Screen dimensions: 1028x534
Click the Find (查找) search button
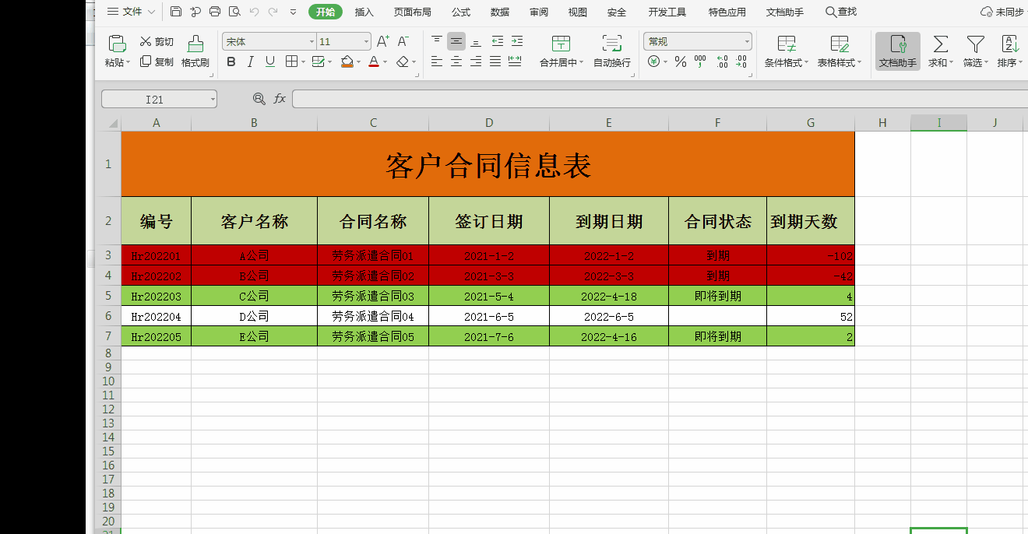point(841,12)
